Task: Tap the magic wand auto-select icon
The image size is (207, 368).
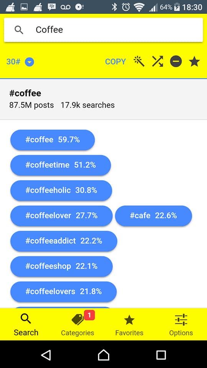Action: (139, 62)
